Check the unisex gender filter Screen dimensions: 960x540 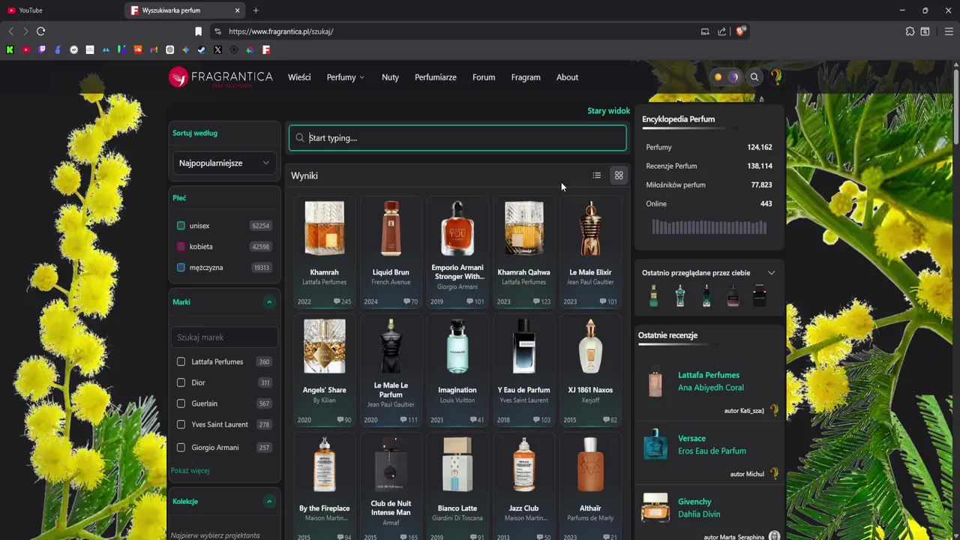181,226
